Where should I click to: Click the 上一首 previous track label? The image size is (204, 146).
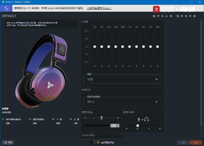76,119
